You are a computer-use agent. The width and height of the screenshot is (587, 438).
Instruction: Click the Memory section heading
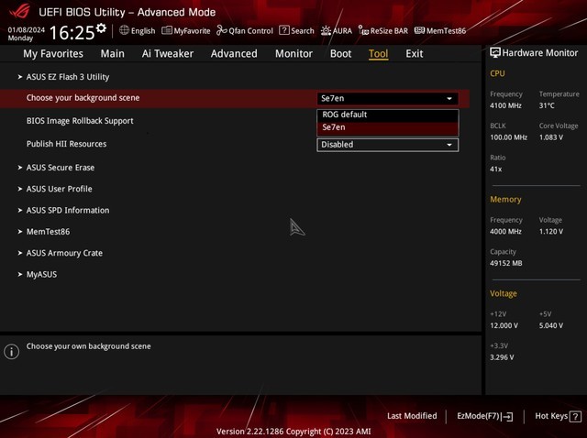pos(505,200)
